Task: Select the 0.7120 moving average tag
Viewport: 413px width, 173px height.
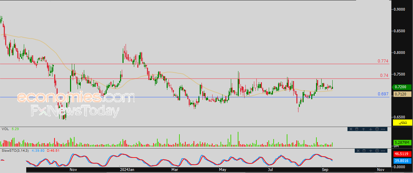Action: pos(402,94)
